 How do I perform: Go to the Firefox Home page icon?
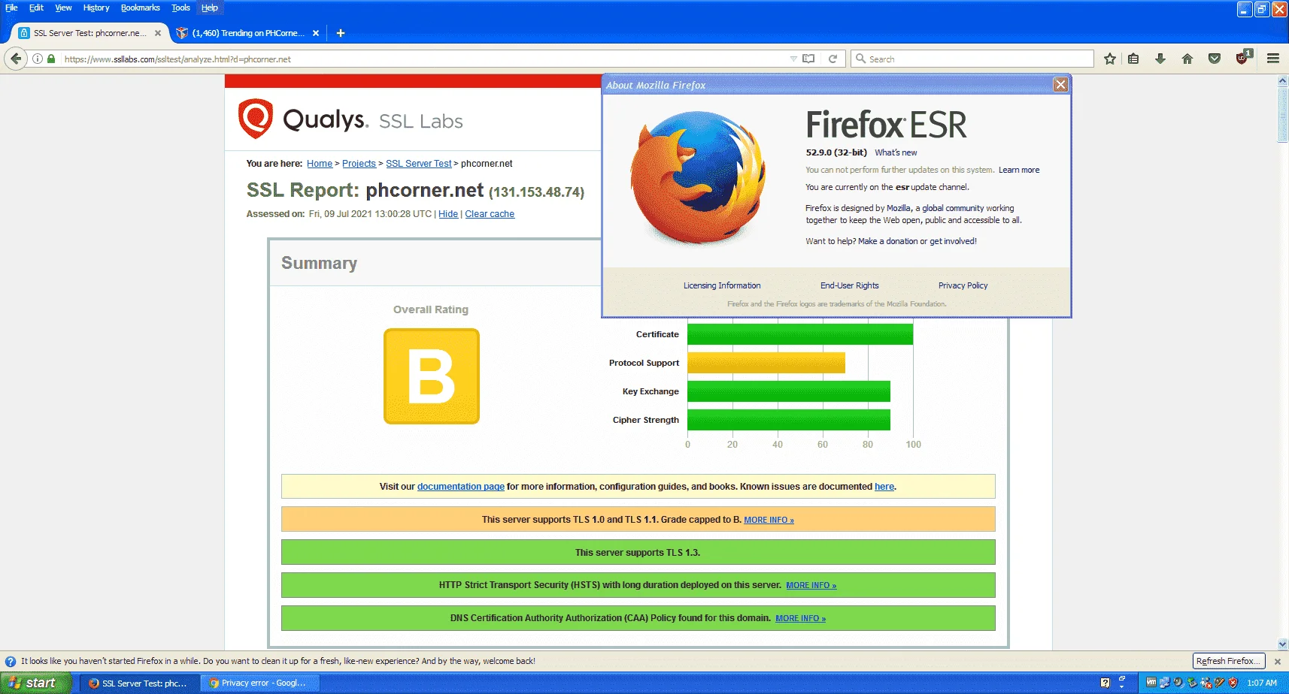pyautogui.click(x=1187, y=59)
